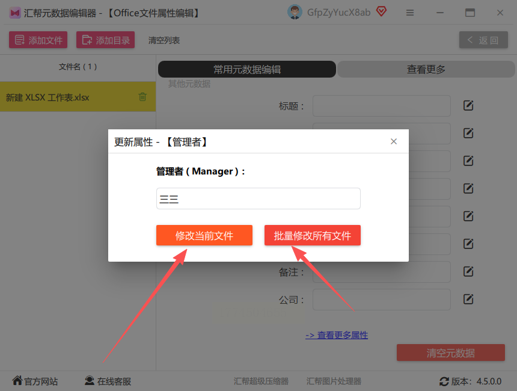Click username GfpZyYucX8ab

pos(338,13)
